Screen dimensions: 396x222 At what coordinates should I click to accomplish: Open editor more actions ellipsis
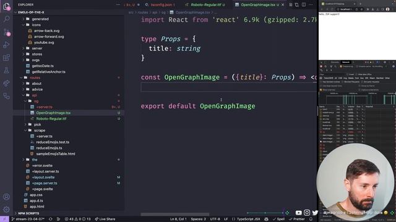click(311, 4)
